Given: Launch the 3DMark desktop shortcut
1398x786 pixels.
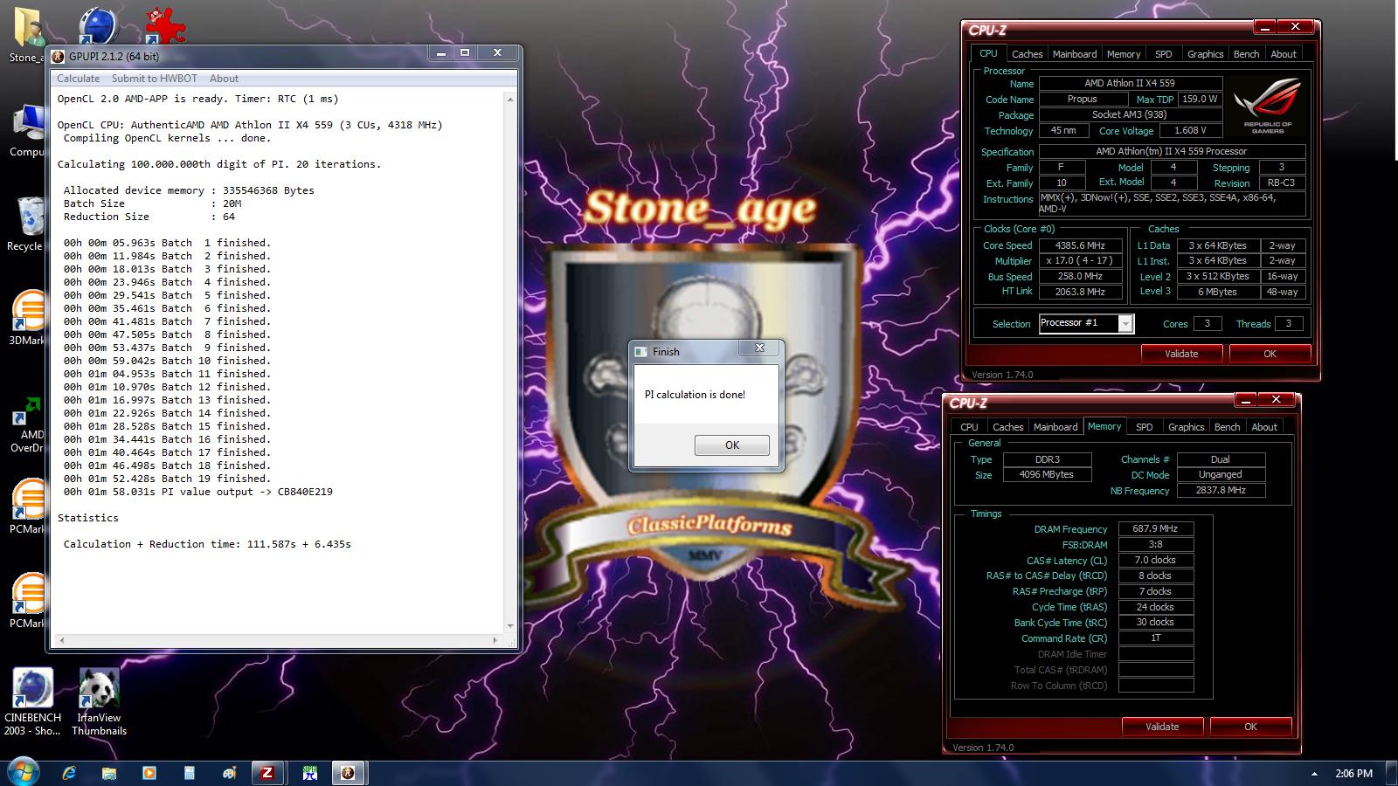Looking at the screenshot, I should [26, 318].
